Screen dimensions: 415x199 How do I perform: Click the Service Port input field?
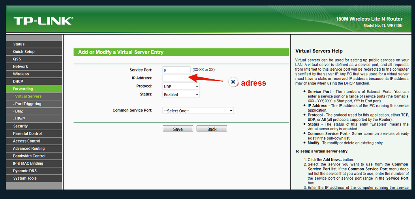pyautogui.click(x=176, y=70)
